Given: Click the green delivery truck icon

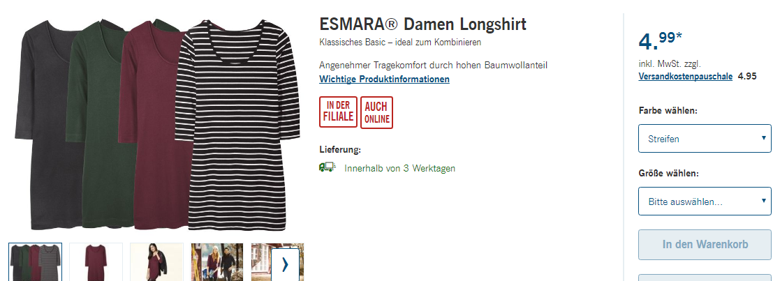Looking at the screenshot, I should pos(327,167).
